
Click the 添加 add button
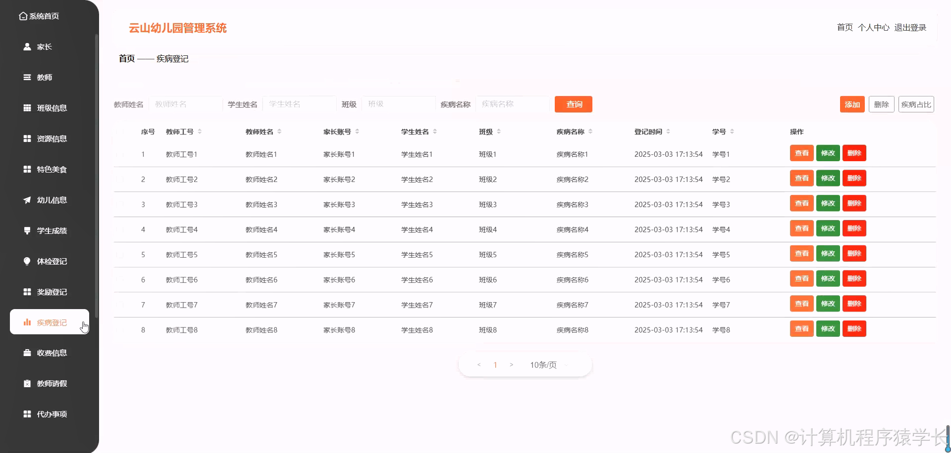(852, 104)
